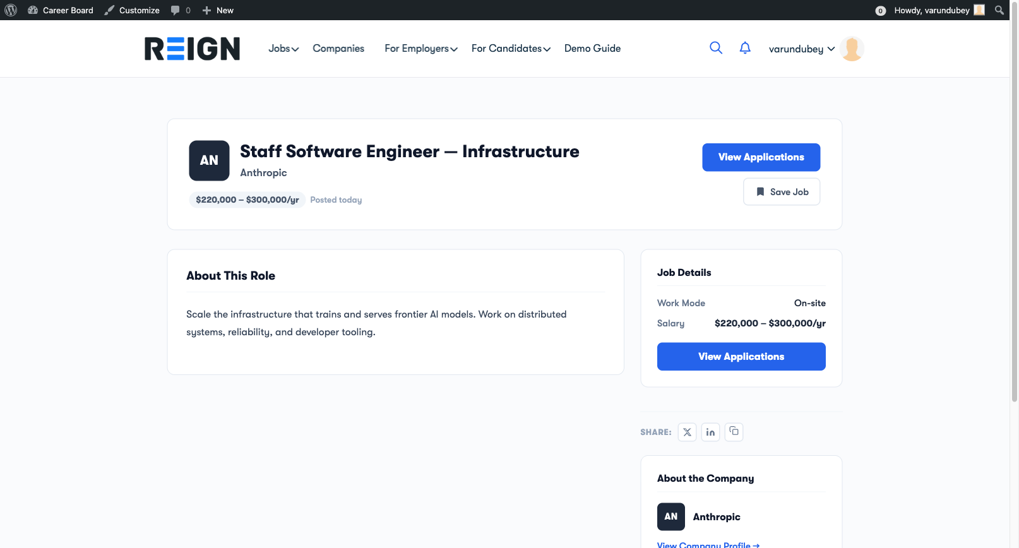This screenshot has height=548, width=1019.
Task: Open the WordPress logo menu
Action: coord(11,10)
